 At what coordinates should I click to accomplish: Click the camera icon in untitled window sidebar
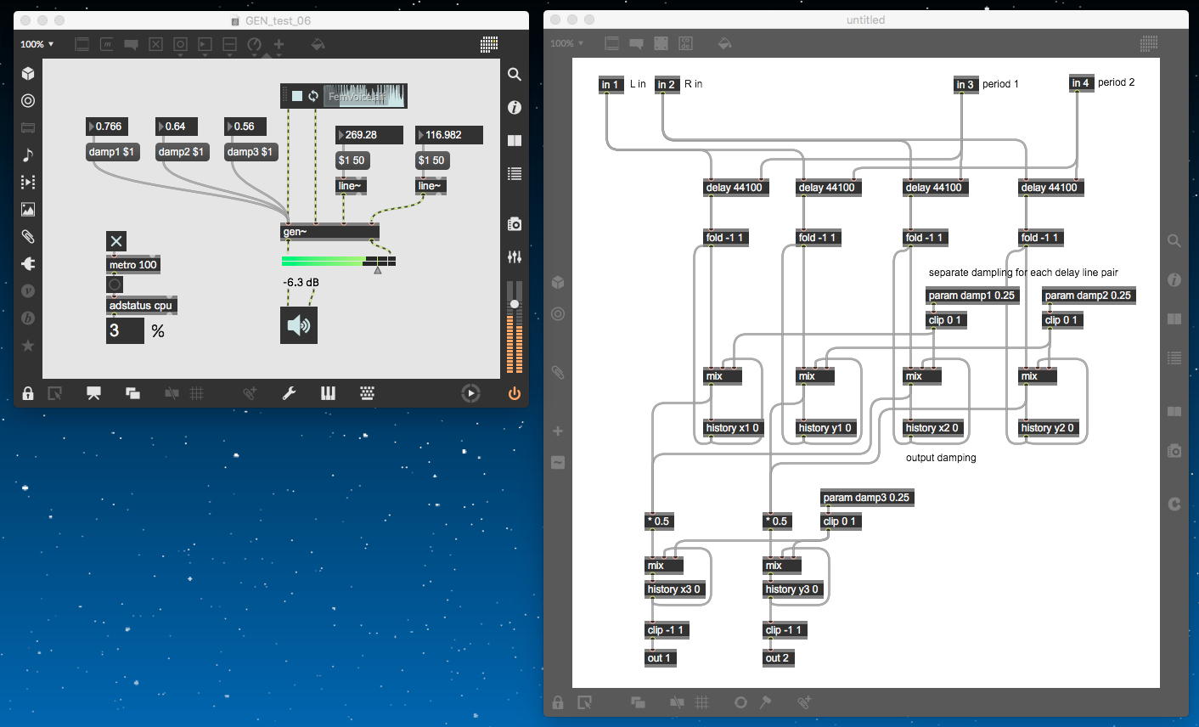click(x=1174, y=451)
